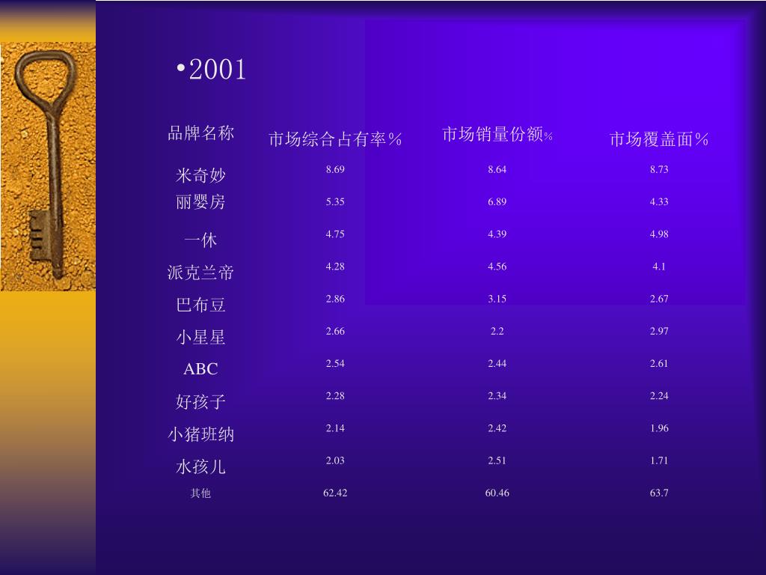Select the value 1.71 for 水孩儿

pyautogui.click(x=659, y=460)
